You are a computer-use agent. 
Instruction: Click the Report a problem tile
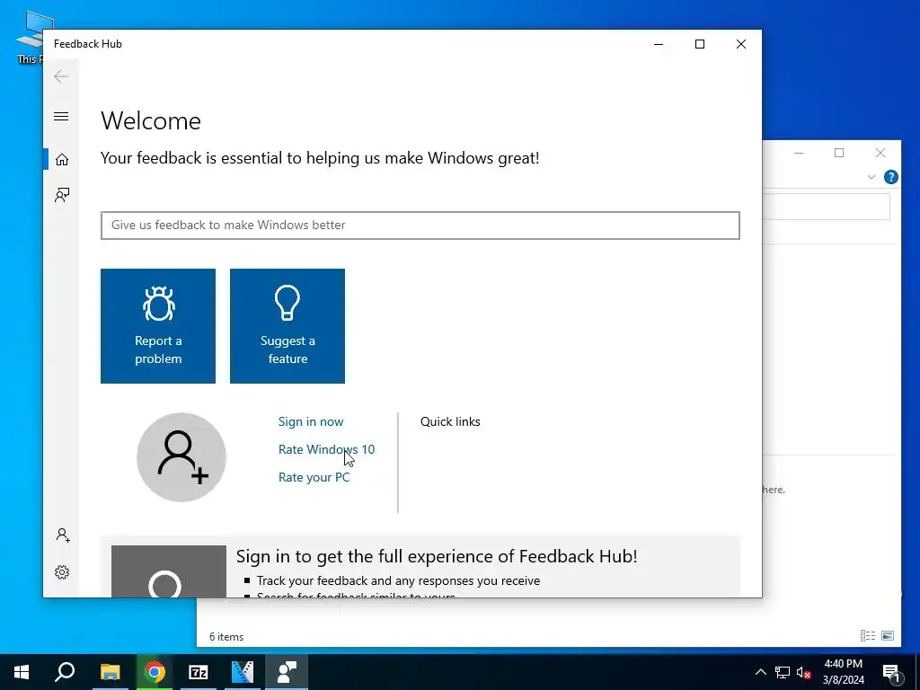pyautogui.click(x=158, y=326)
